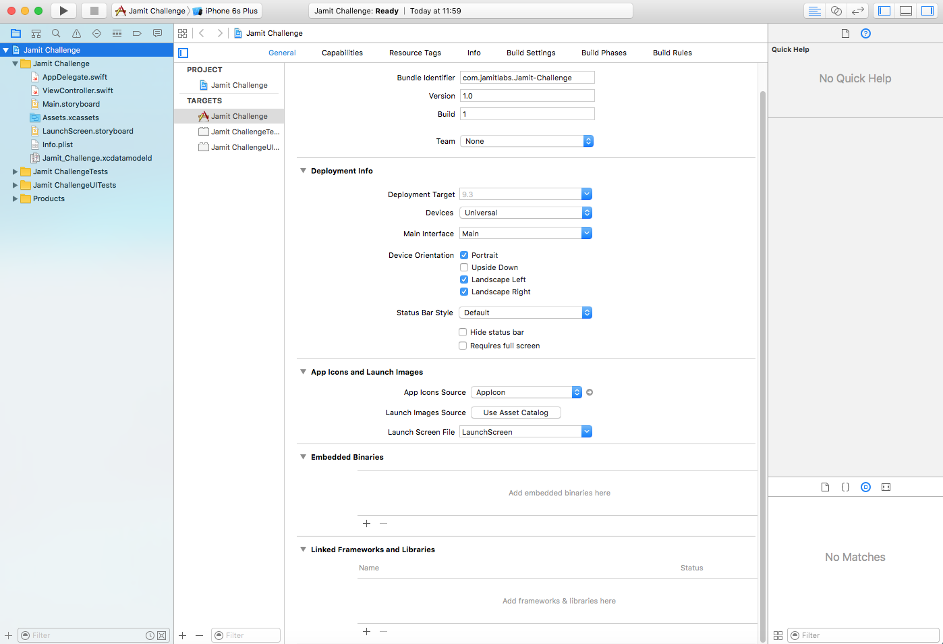Switch to the Build Phases tab

[604, 53]
